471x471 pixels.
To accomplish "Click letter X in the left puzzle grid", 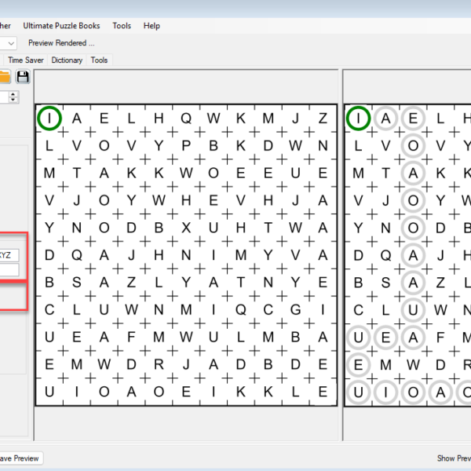I will point(186,228).
